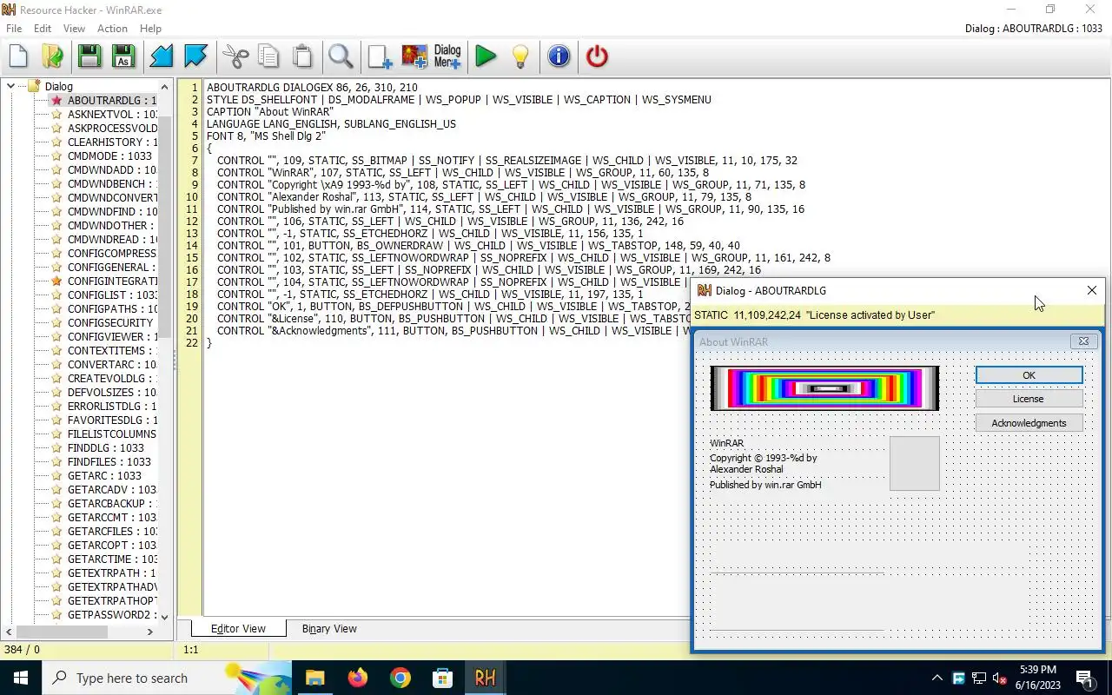
Task: Click the blue Information icon
Action: pos(559,56)
